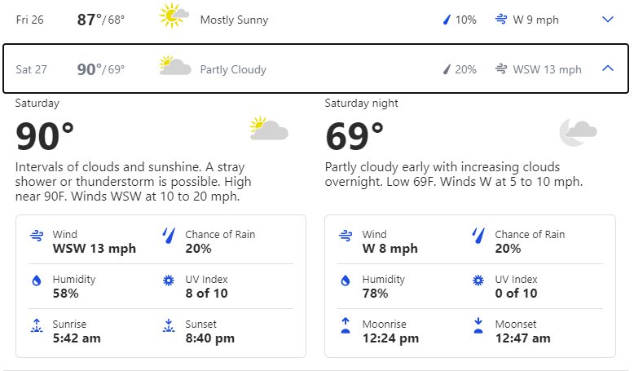Click the Moonrise icon
The image size is (634, 371).
(346, 325)
